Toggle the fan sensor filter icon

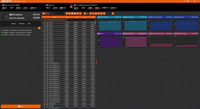coord(96,13)
